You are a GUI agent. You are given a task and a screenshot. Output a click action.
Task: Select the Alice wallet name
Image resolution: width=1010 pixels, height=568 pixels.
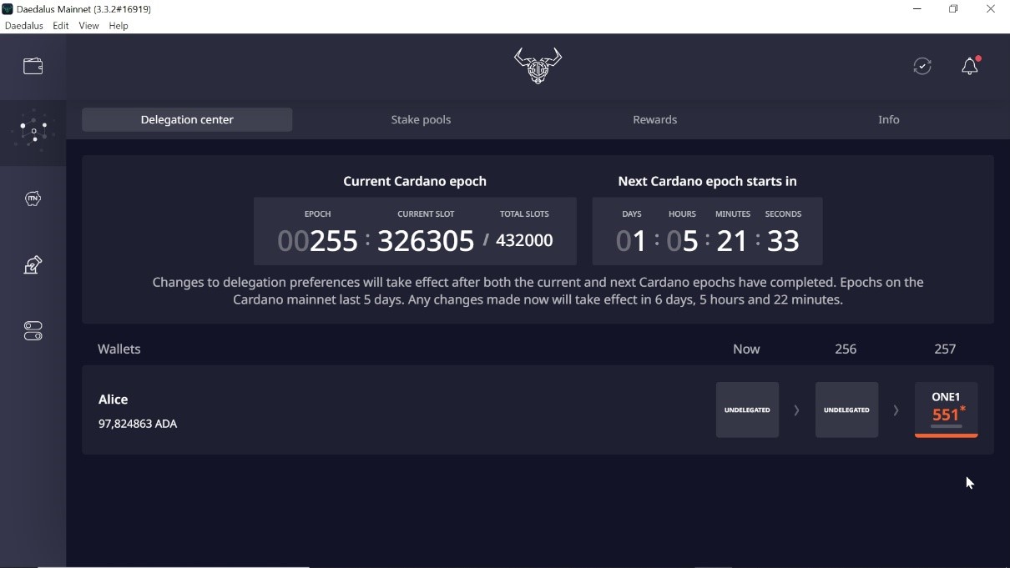tap(114, 400)
